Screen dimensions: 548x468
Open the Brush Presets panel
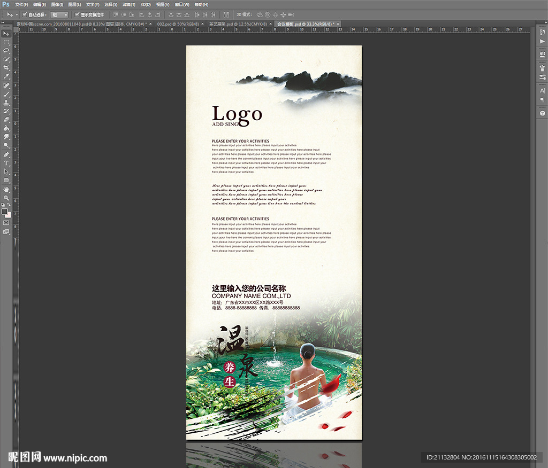pos(543,77)
